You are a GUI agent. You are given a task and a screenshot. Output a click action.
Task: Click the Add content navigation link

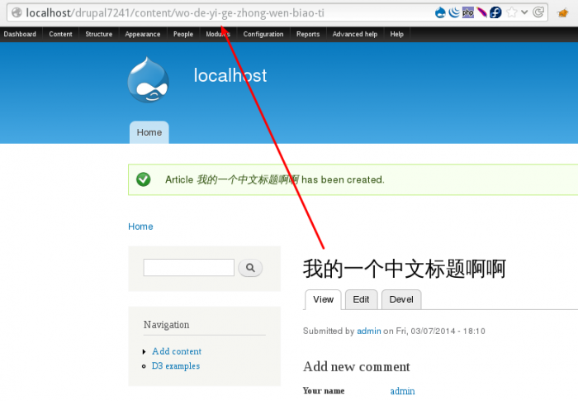177,351
